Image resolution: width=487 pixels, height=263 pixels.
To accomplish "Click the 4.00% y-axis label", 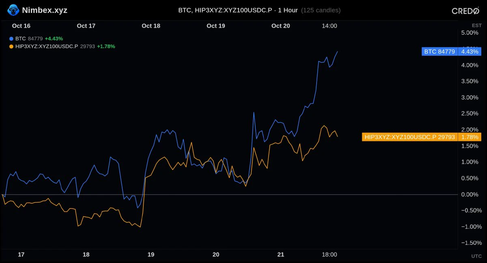I will tap(470, 65).
